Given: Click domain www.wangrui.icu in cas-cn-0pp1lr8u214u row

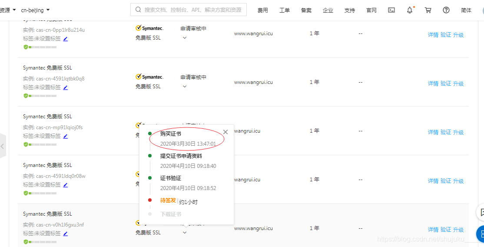Looking at the screenshot, I should (253, 33).
